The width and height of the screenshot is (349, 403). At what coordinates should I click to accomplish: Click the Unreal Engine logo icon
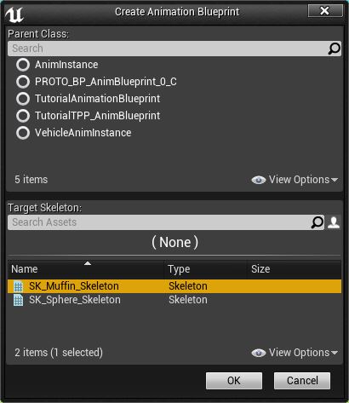14,14
